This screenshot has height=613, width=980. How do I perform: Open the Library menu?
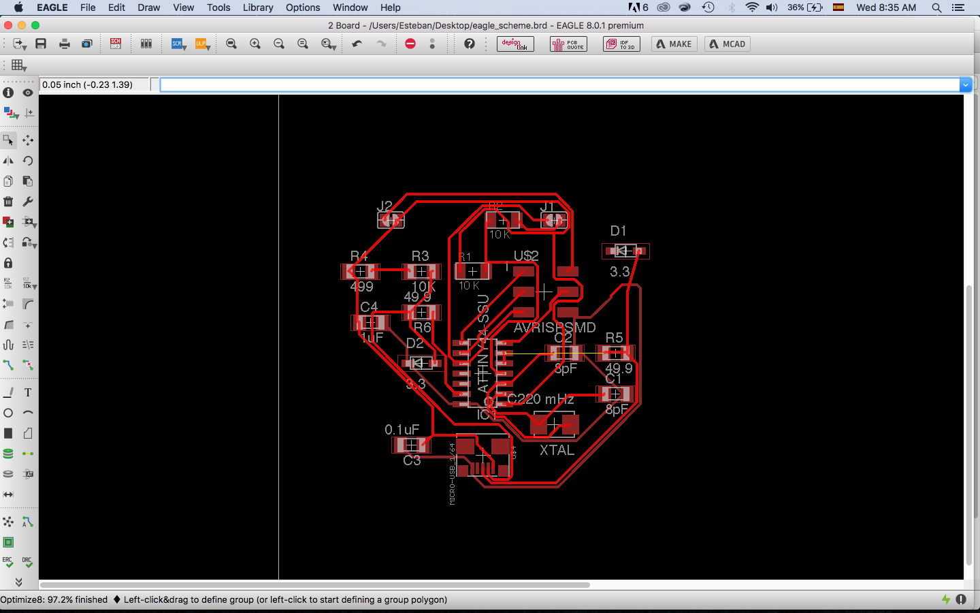258,7
